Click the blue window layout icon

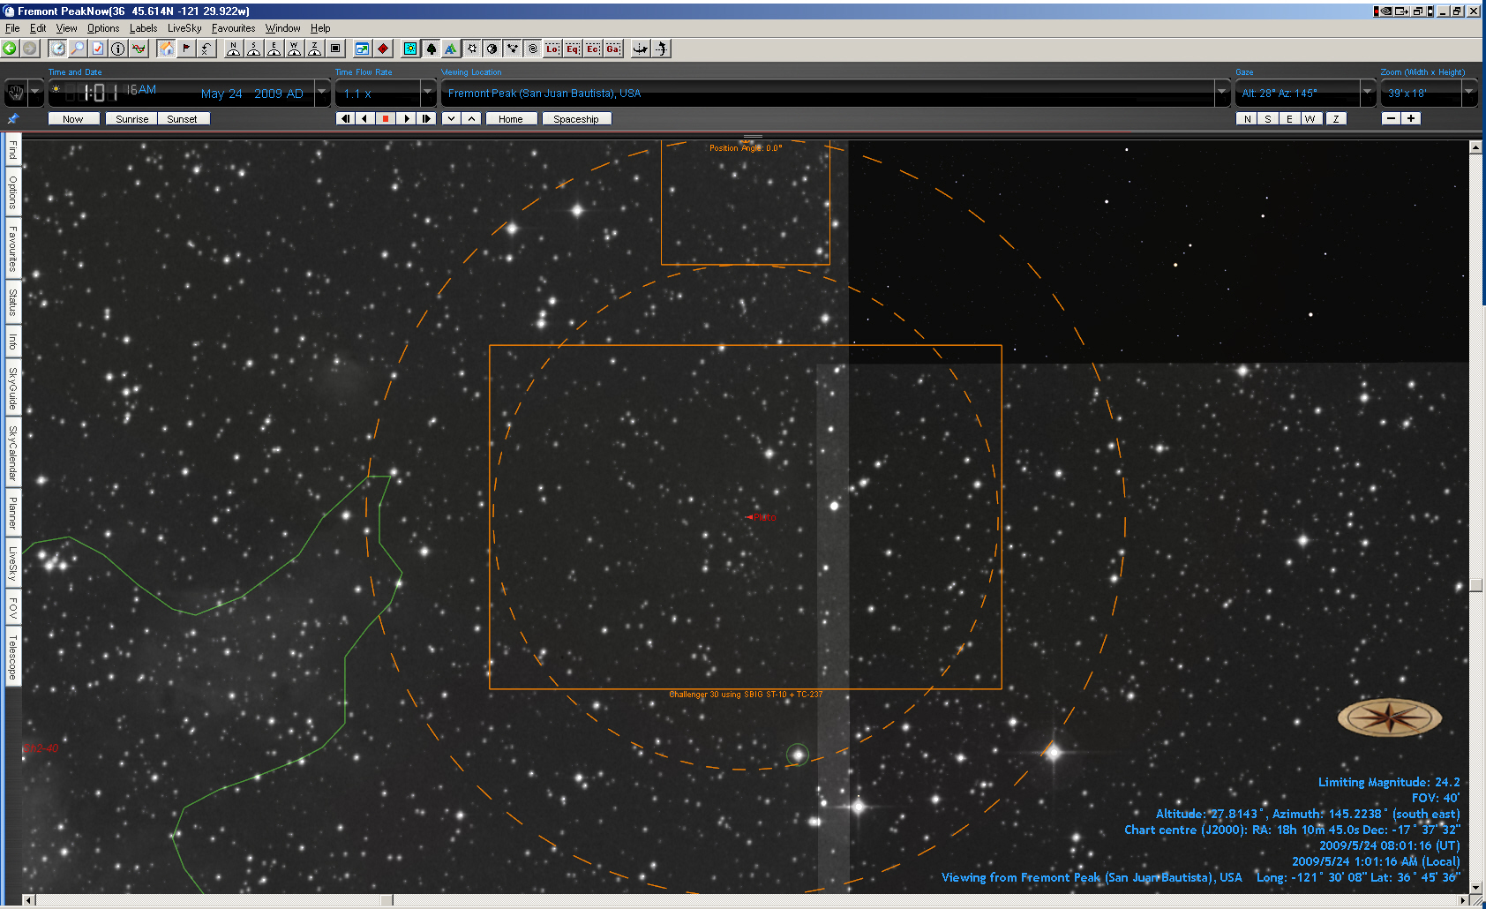pyautogui.click(x=362, y=49)
